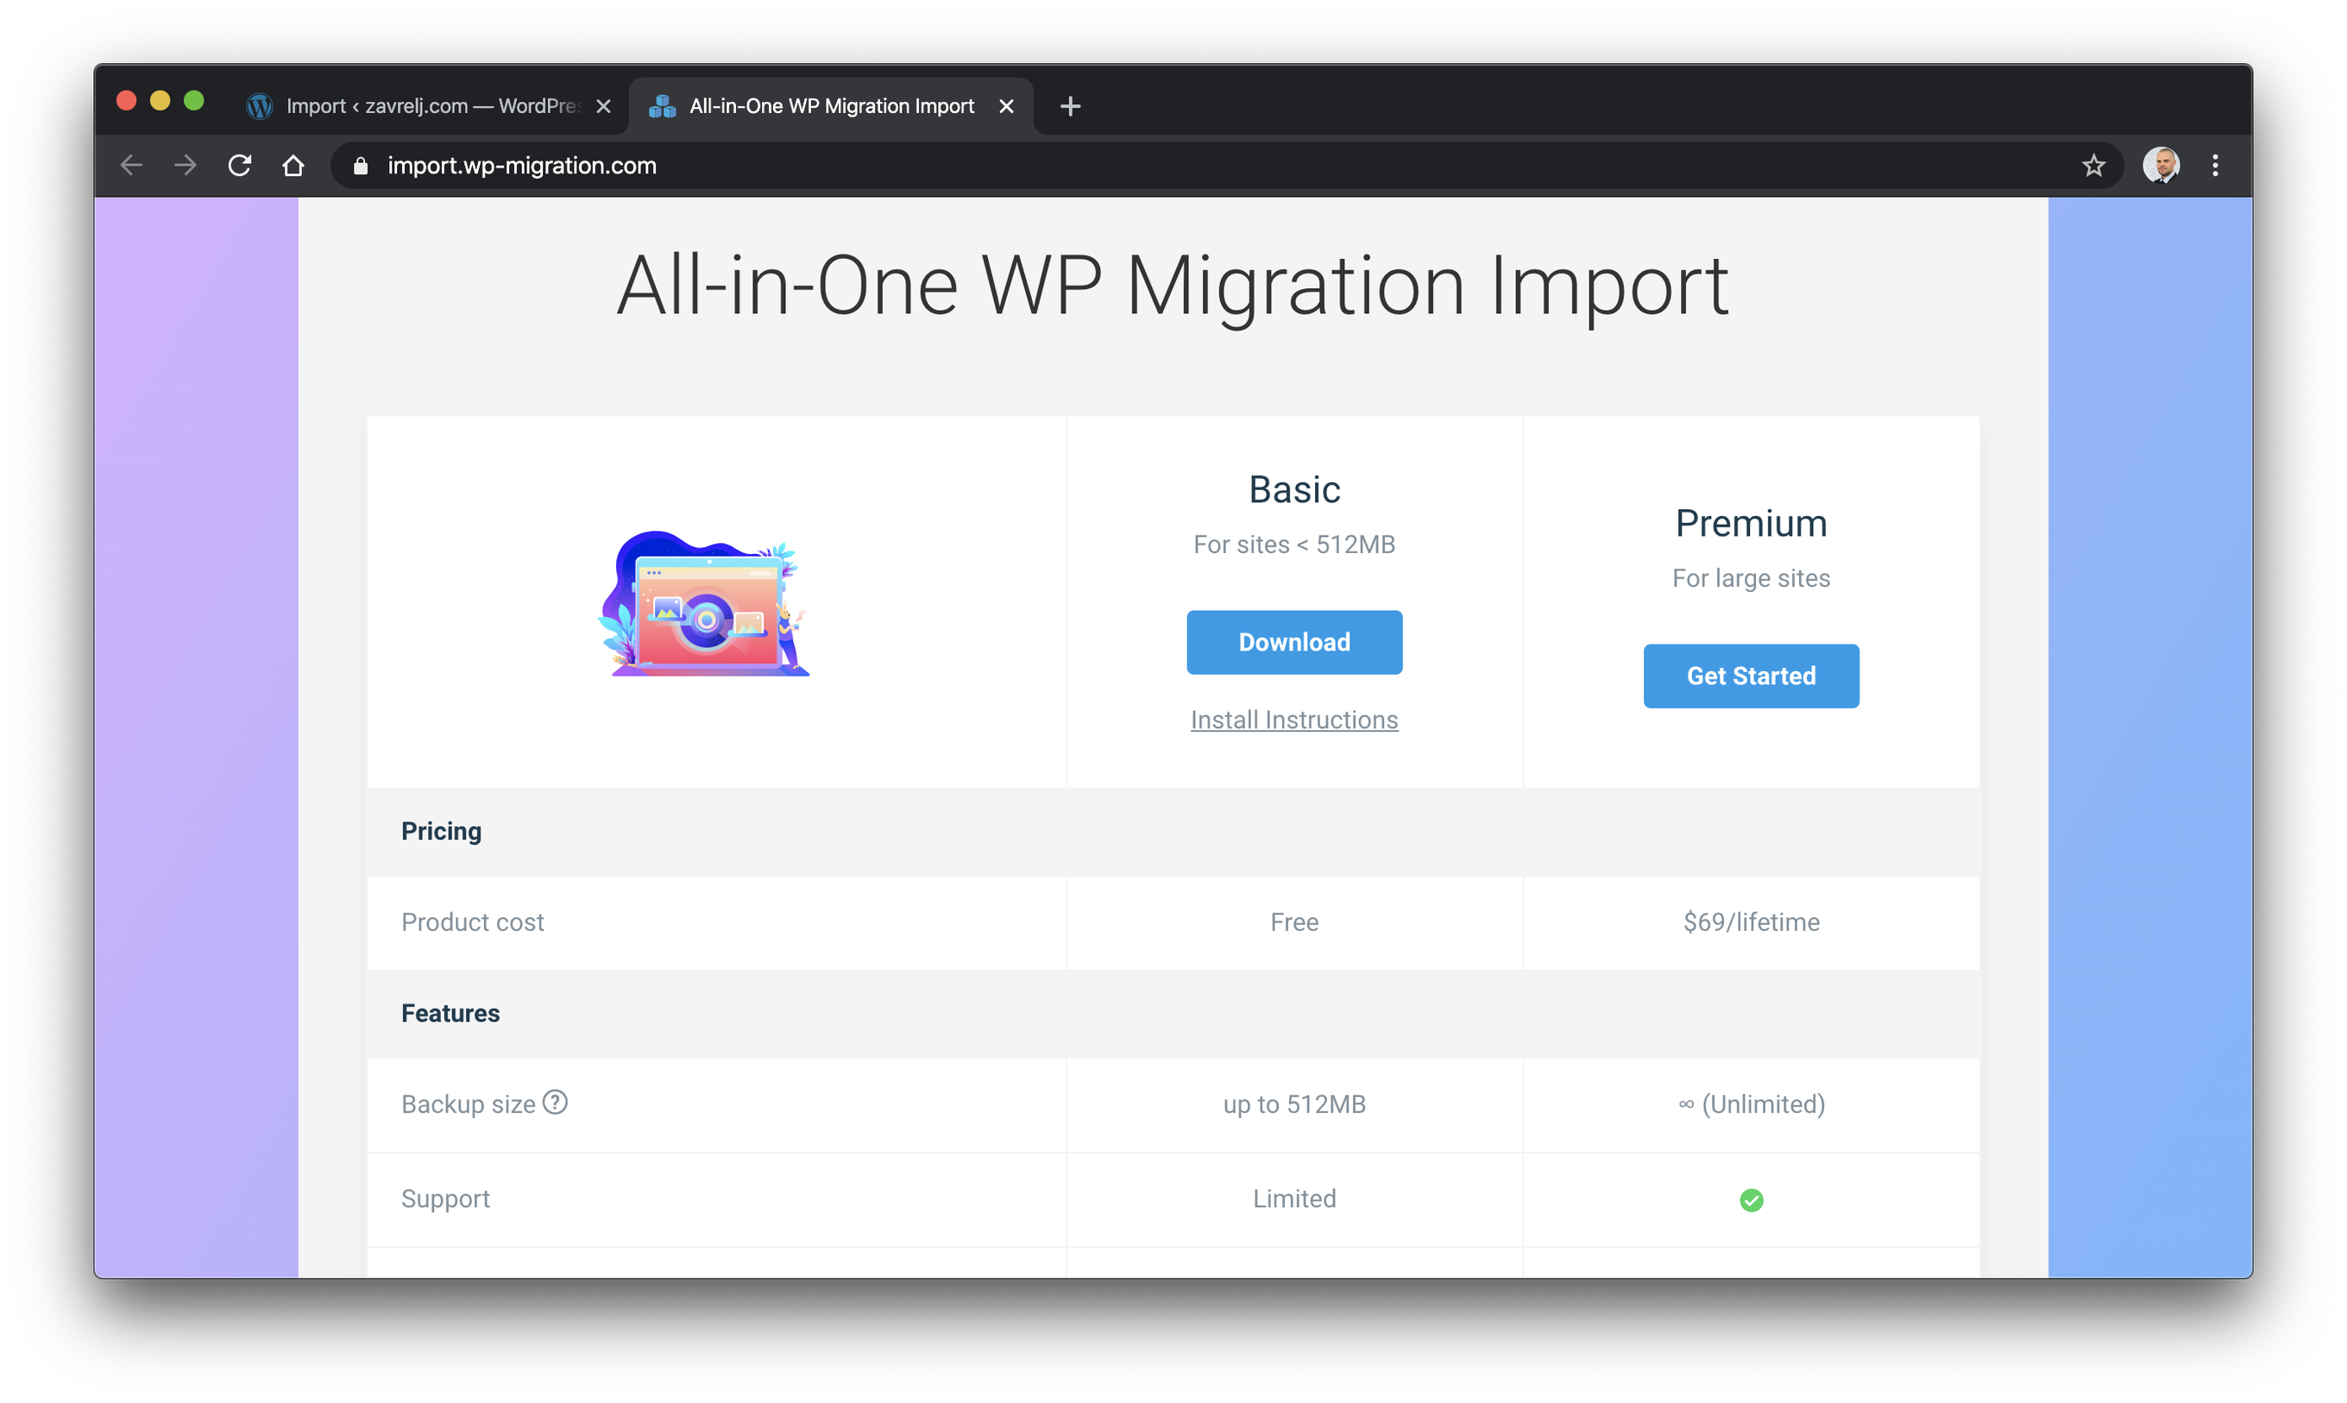This screenshot has width=2347, height=1403.
Task: Show the Backup size help tooltip icon
Action: tap(555, 1103)
